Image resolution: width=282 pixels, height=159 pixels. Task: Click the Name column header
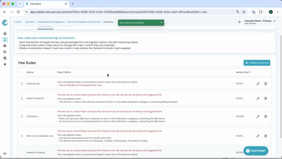(x=30, y=72)
